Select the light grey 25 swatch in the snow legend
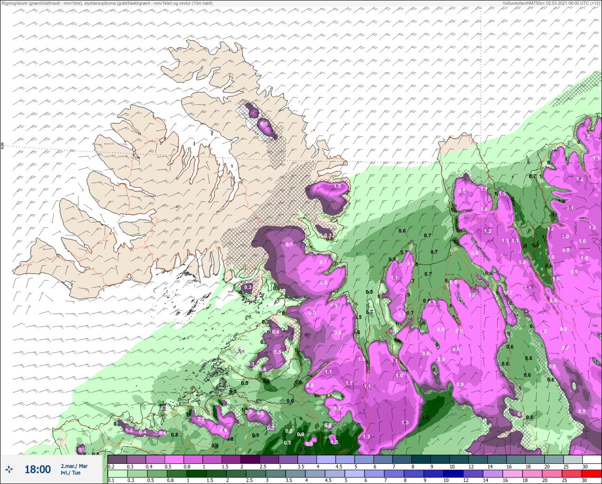 [573, 459]
